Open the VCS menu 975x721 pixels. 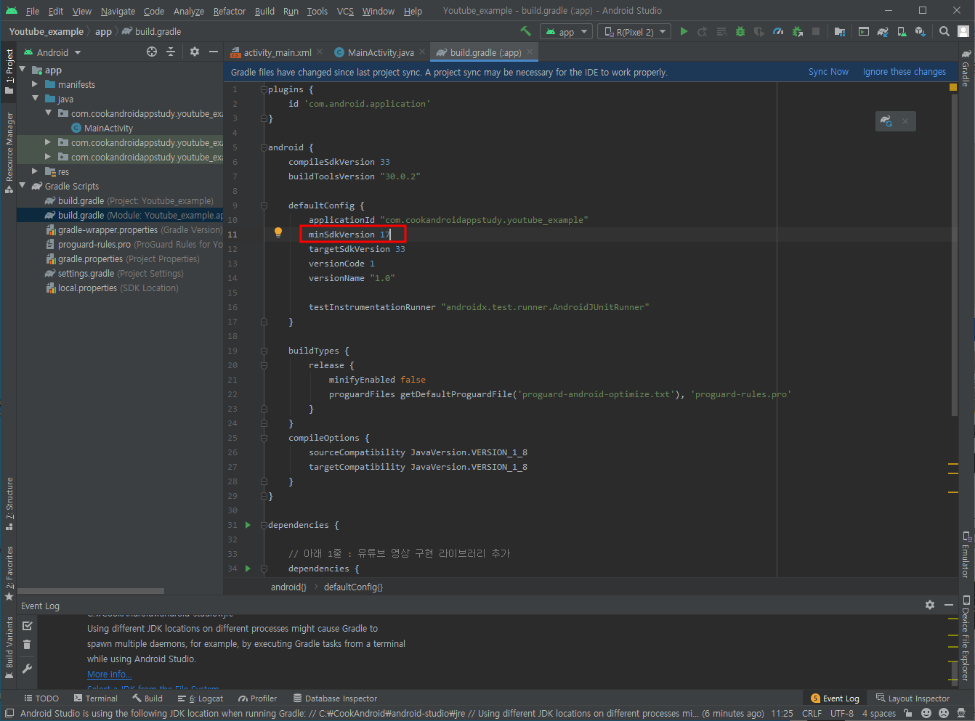point(345,11)
